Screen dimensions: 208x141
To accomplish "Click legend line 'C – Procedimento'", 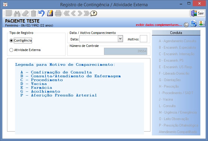I will (41, 80).
